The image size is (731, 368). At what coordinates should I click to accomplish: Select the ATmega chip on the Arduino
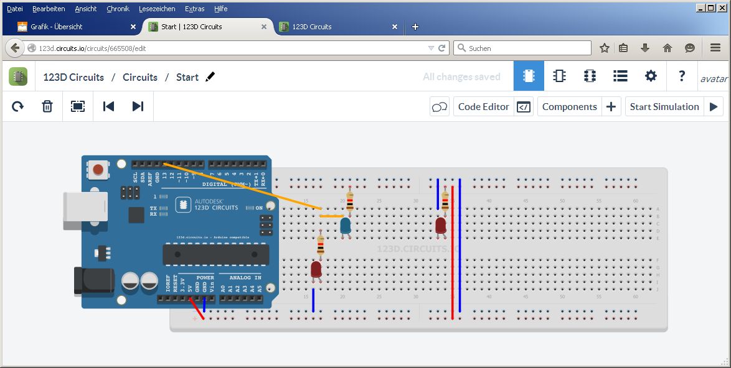[x=216, y=254]
